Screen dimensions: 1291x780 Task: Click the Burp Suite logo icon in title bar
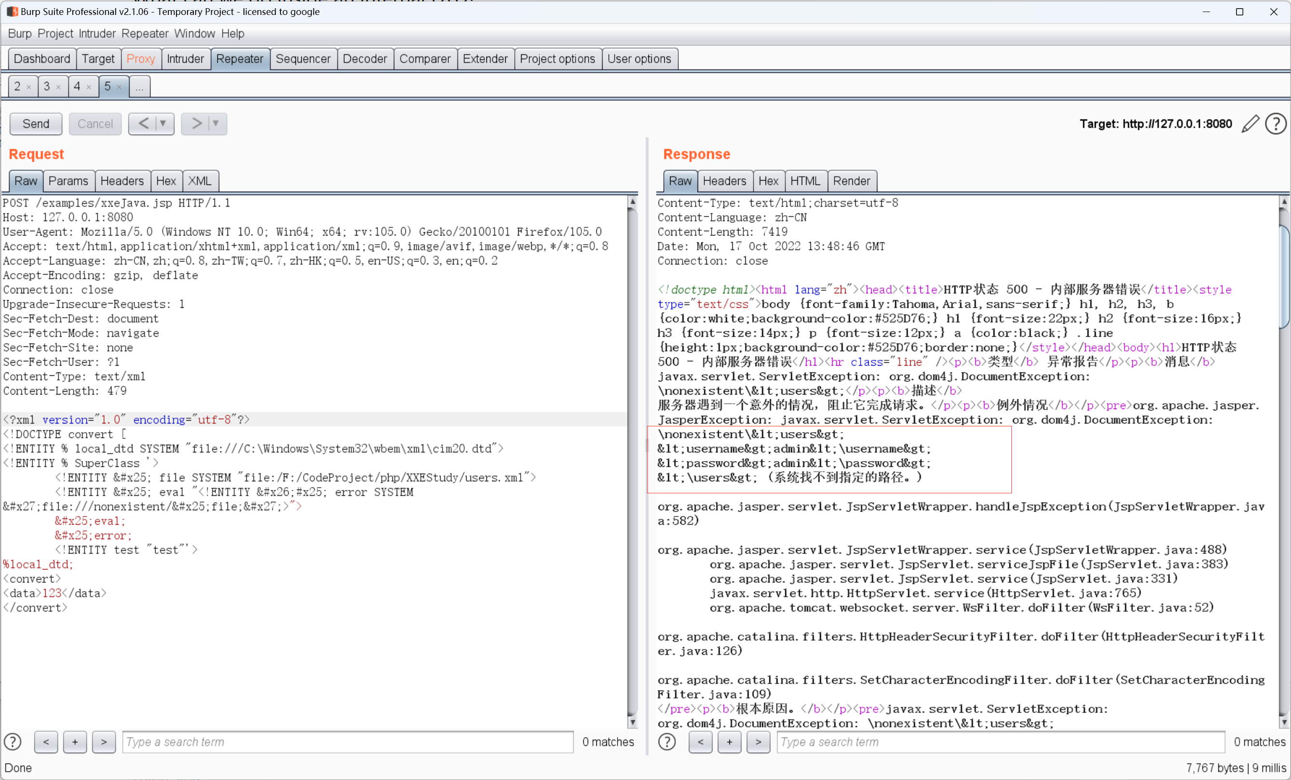tap(12, 12)
